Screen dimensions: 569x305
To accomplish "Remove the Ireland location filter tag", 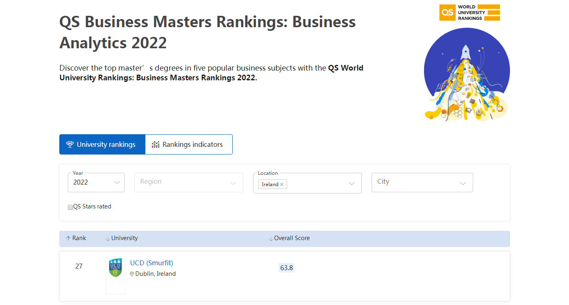I will [x=282, y=185].
